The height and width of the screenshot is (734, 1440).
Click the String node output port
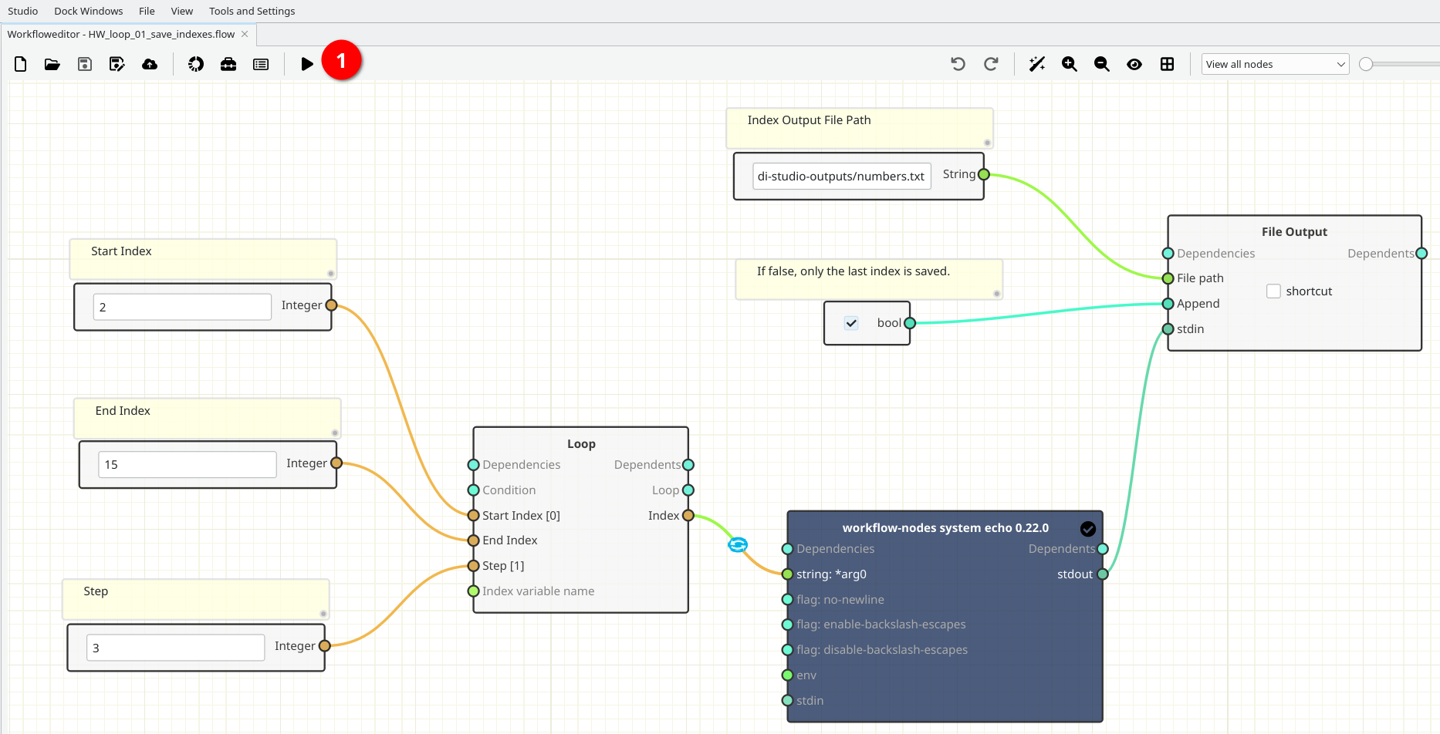click(984, 175)
